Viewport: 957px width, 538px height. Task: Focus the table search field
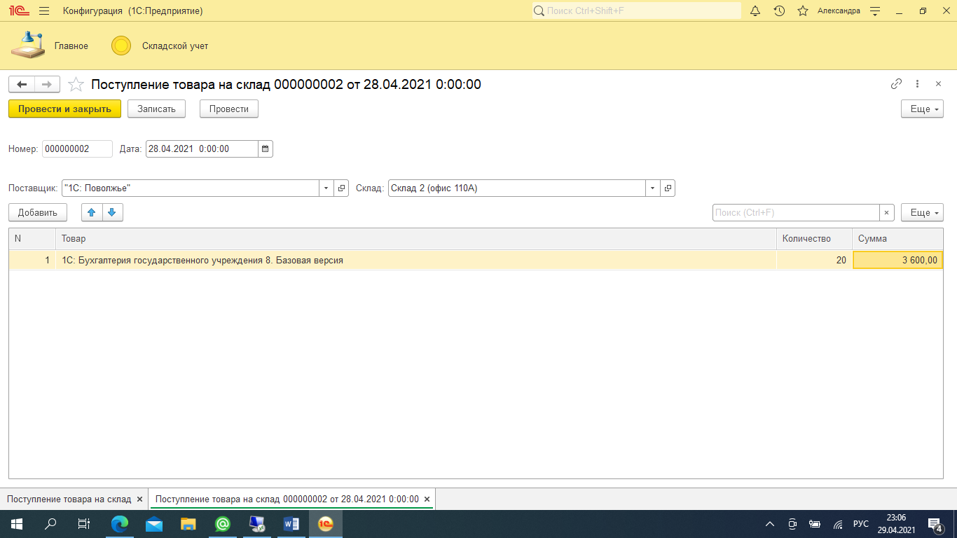[796, 212]
